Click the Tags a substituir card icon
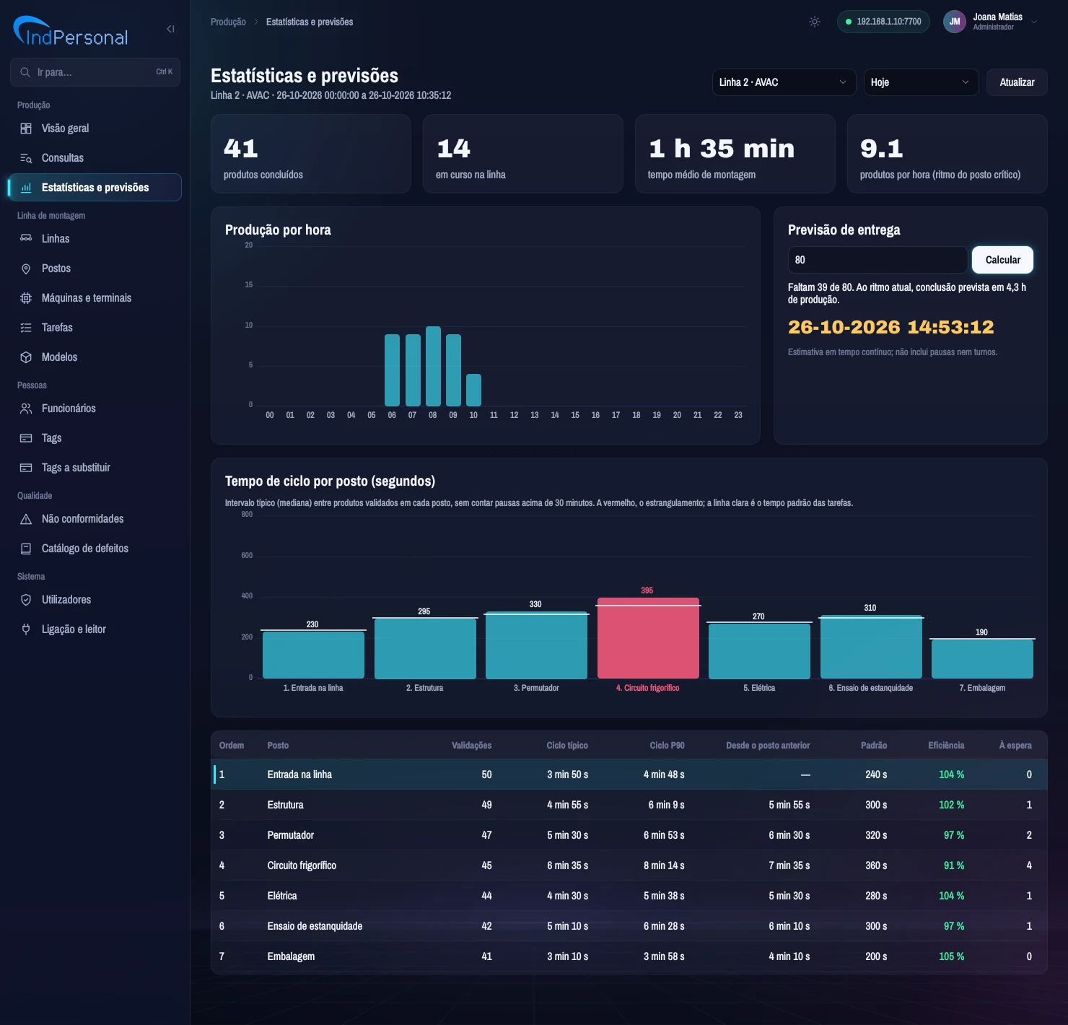The height and width of the screenshot is (1025, 1068). click(26, 468)
